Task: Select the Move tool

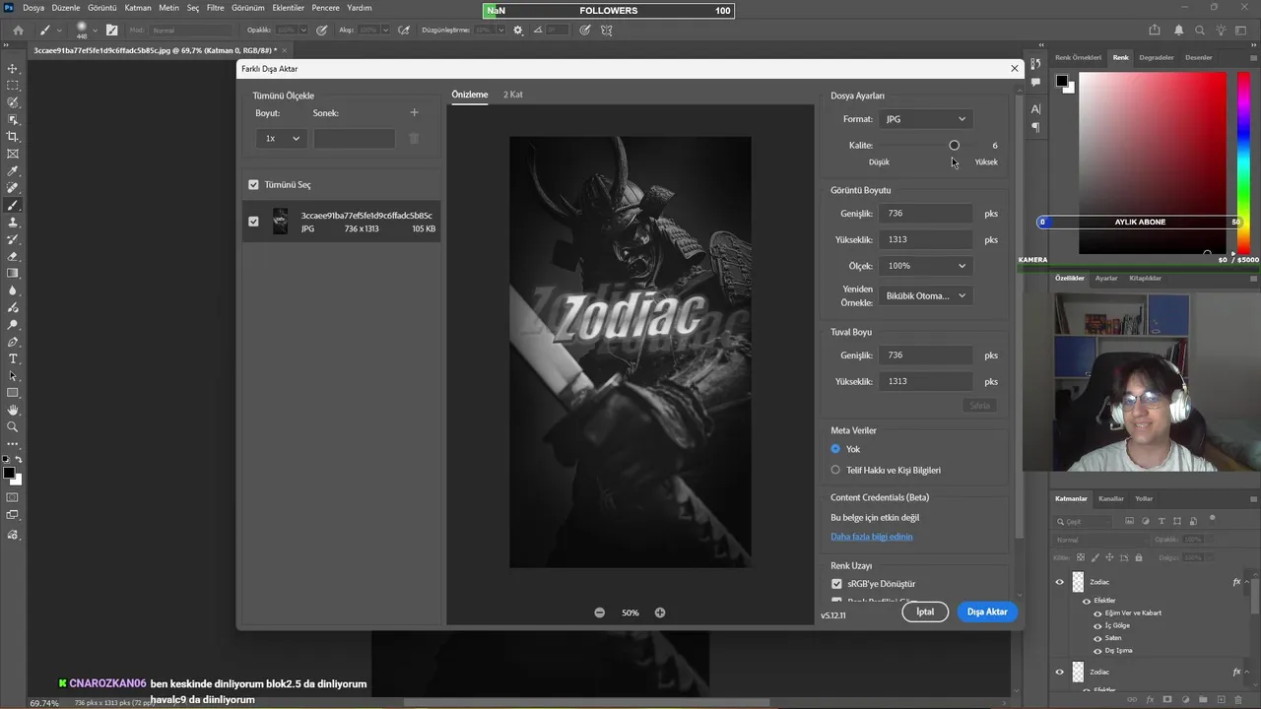Action: coord(13,69)
